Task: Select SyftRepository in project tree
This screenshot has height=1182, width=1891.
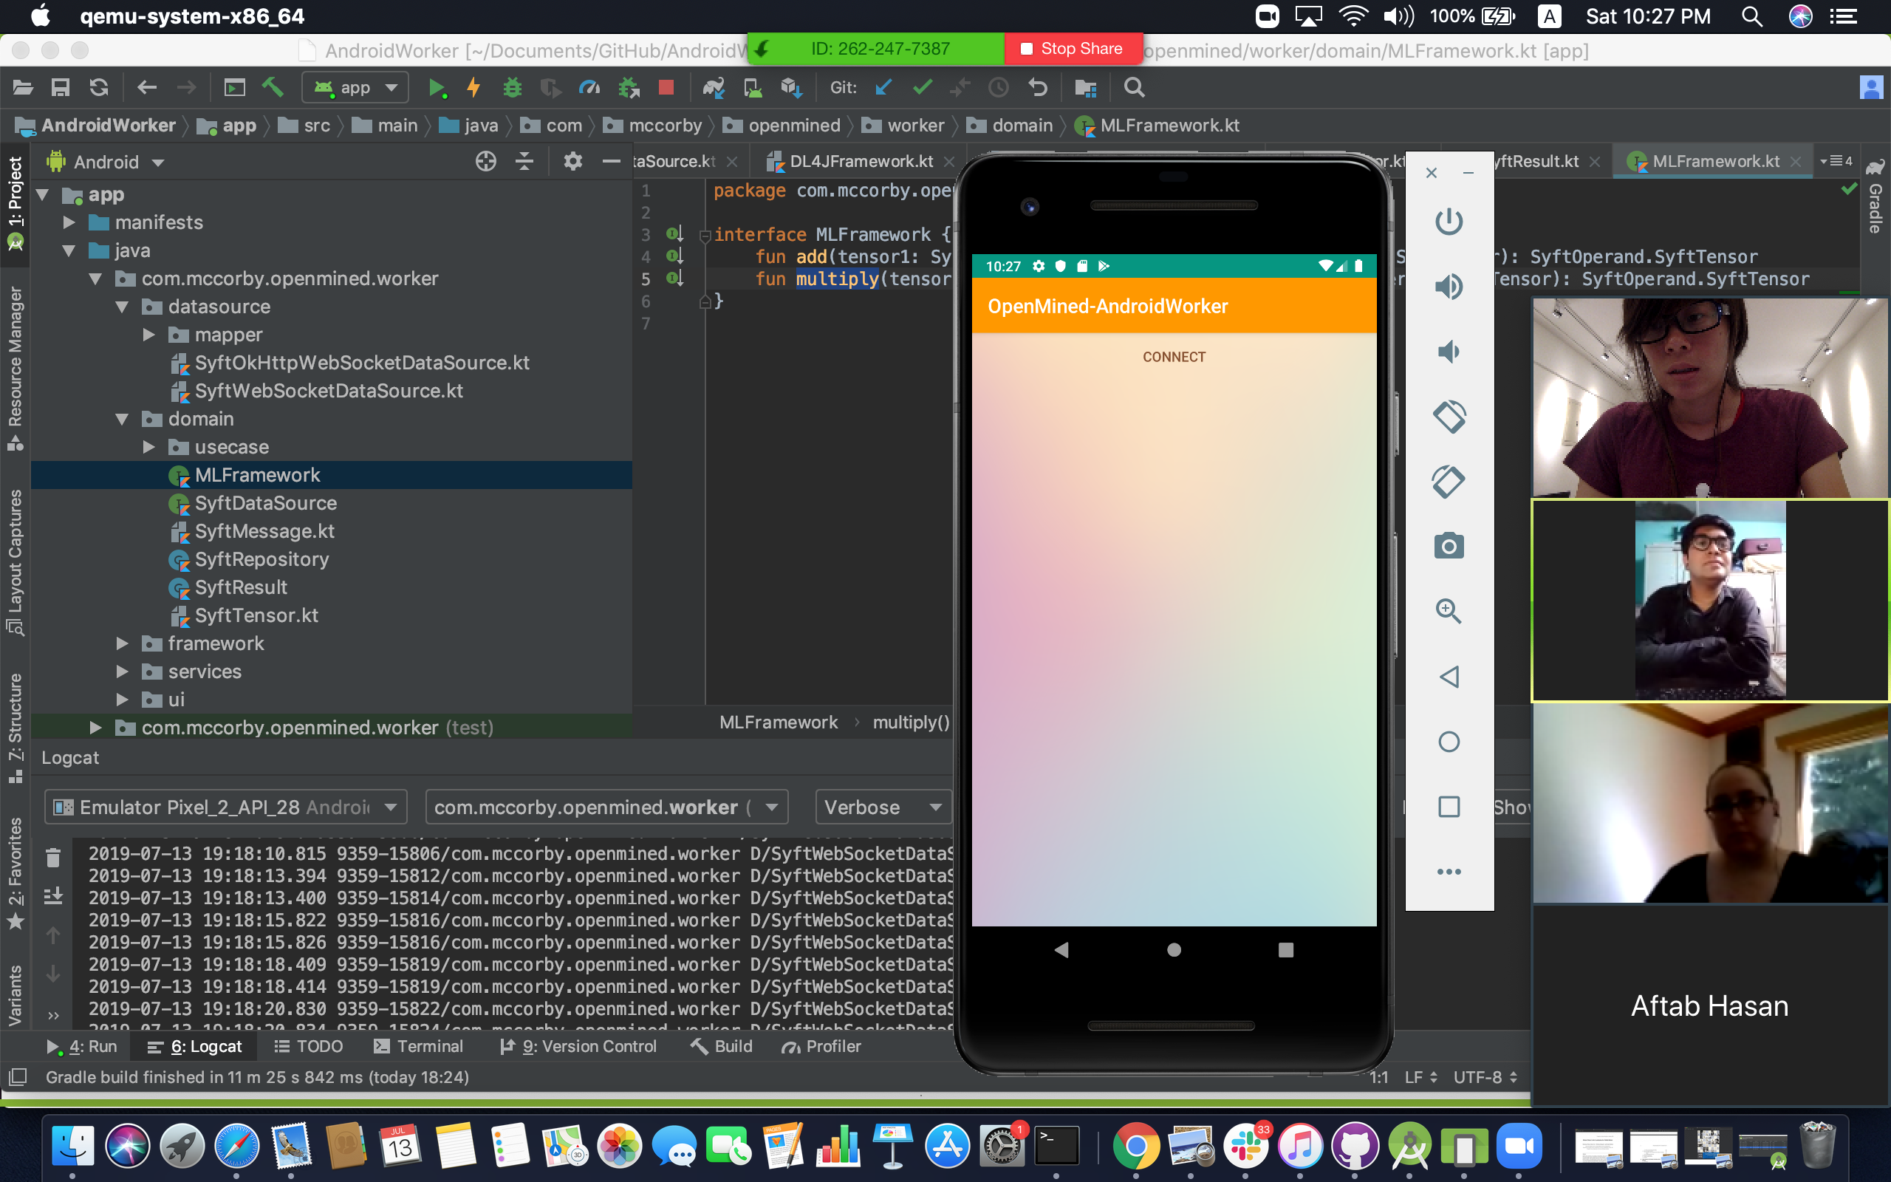Action: click(261, 560)
